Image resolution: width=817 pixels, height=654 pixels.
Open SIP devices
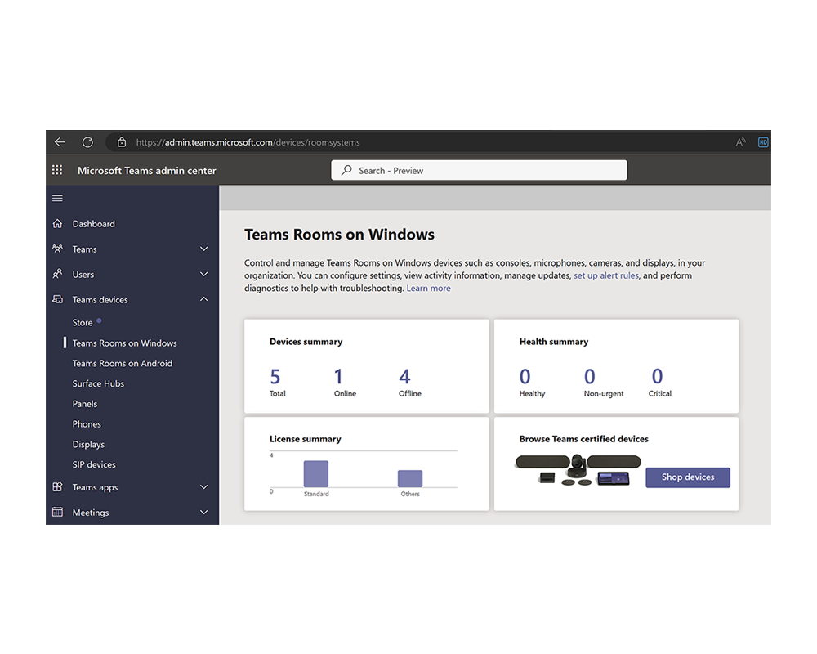[x=94, y=464]
